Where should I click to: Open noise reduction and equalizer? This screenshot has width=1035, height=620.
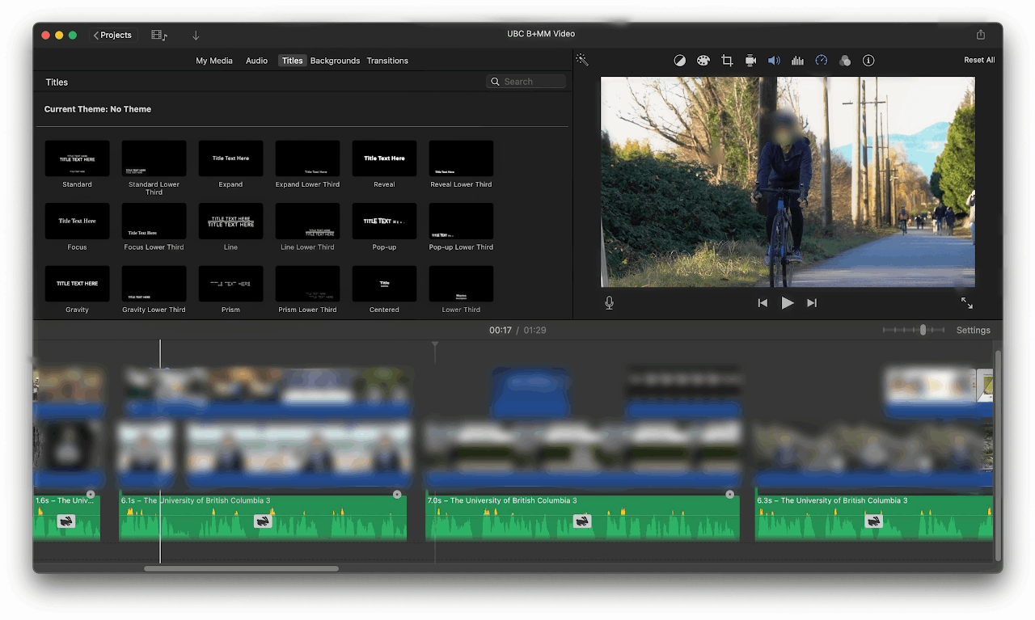coord(797,61)
